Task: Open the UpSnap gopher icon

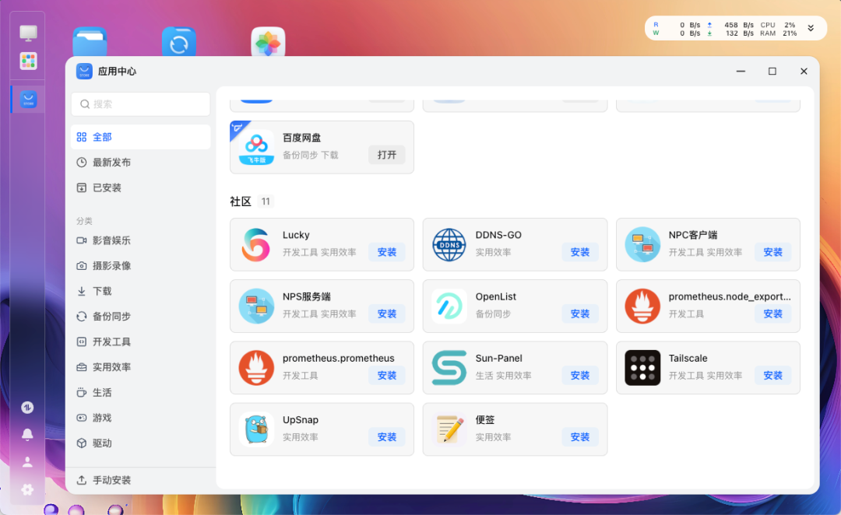Action: click(255, 428)
